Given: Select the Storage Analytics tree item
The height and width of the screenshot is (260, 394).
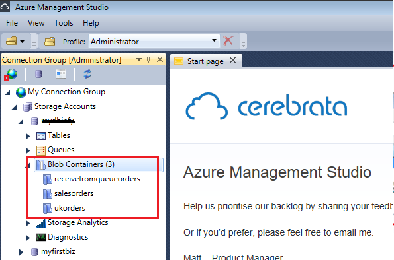Looking at the screenshot, I should tap(78, 222).
